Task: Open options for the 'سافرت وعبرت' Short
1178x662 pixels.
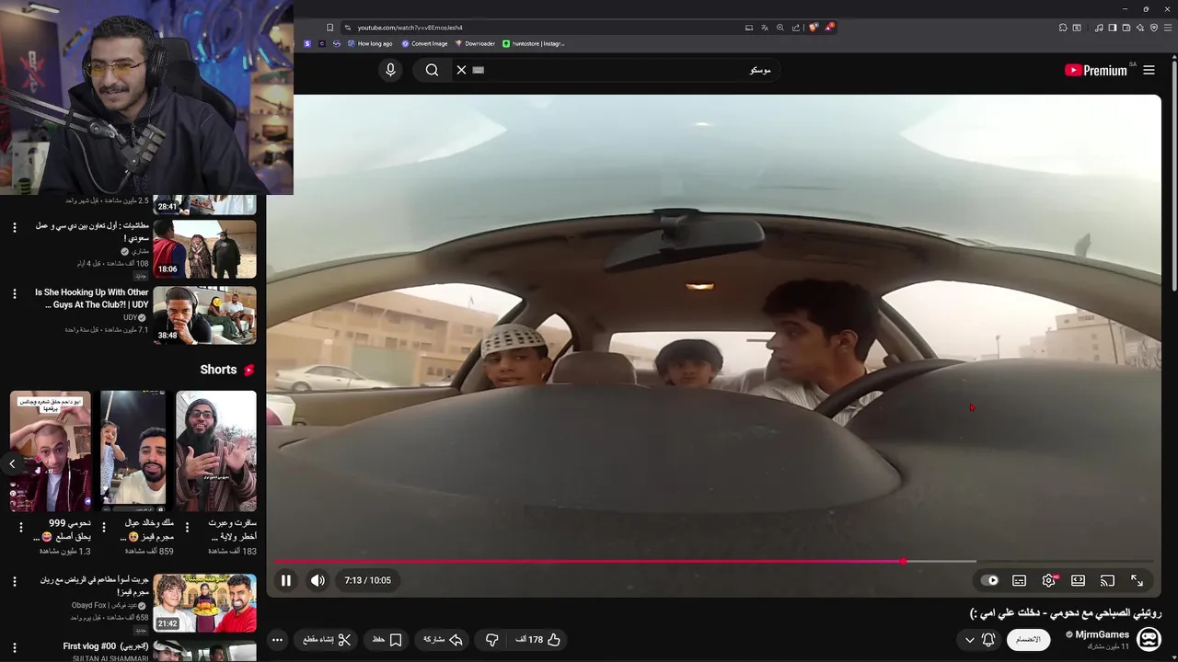Action: [187, 527]
